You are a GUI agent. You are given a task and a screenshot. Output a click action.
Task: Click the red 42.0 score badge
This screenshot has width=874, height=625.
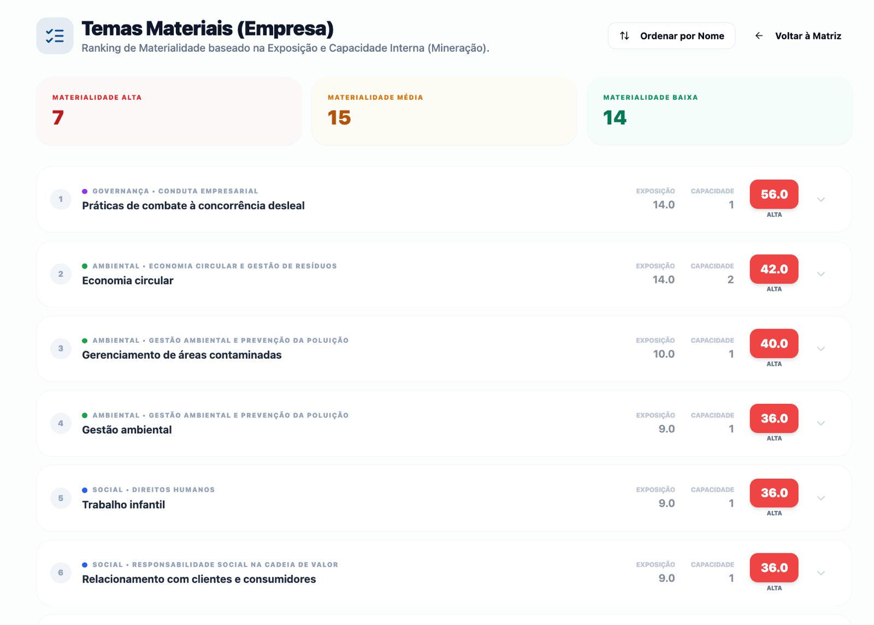[x=773, y=269]
